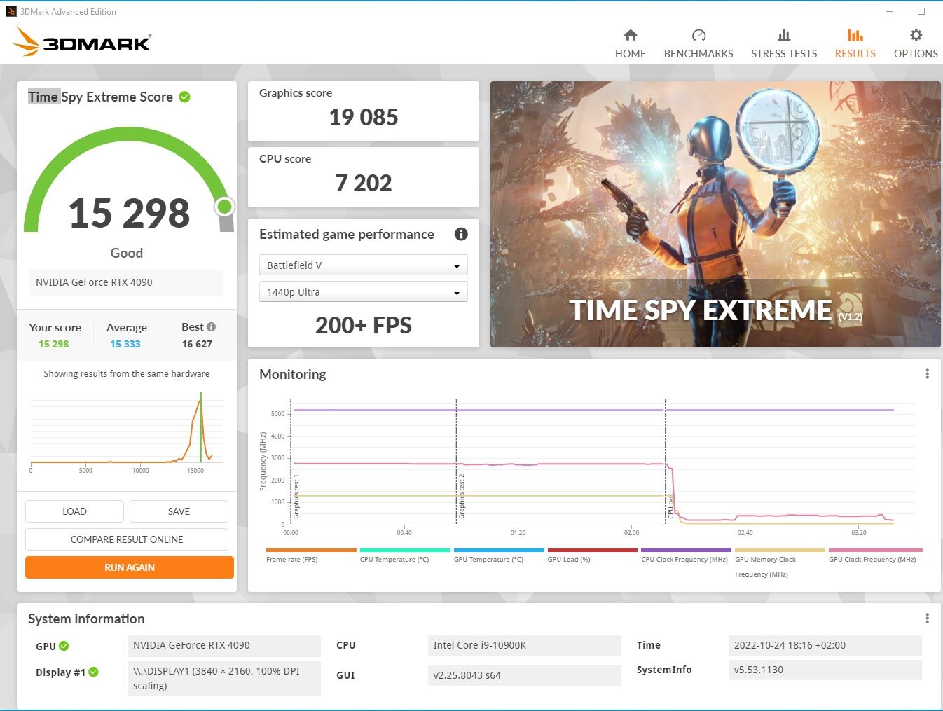Open the Battlefield V game dropdown
This screenshot has height=711, width=943.
pyautogui.click(x=364, y=265)
